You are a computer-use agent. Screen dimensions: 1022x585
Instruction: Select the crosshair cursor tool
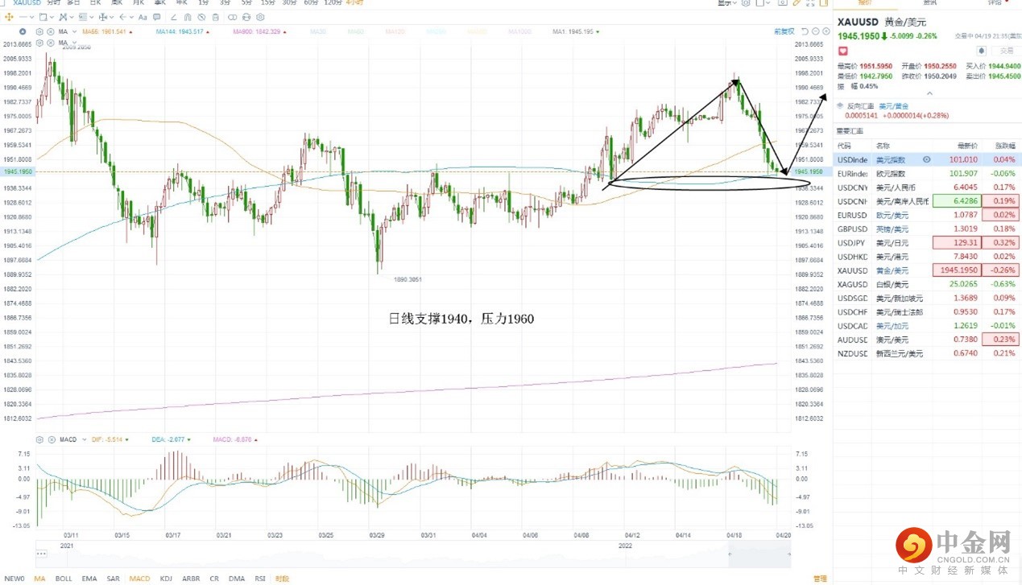tap(9, 17)
